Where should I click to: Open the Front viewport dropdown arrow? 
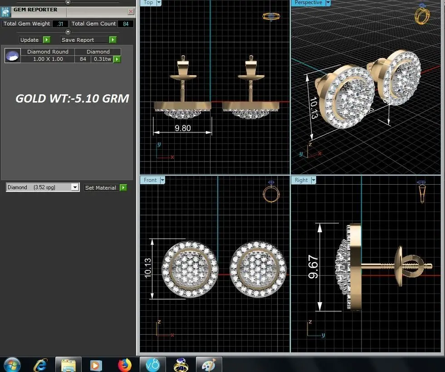pos(162,180)
